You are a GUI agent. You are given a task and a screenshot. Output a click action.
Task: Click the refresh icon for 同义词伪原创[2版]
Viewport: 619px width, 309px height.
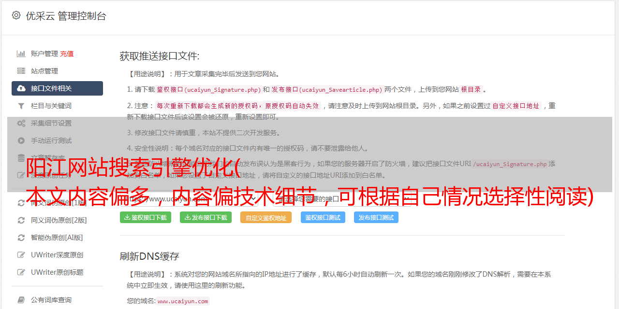[x=21, y=220]
